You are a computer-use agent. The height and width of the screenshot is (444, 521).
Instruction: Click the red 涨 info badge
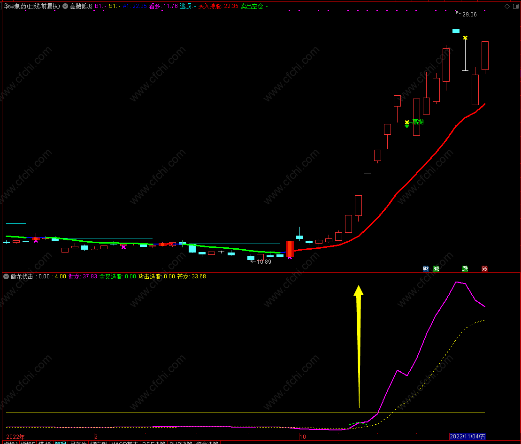[x=484, y=269]
